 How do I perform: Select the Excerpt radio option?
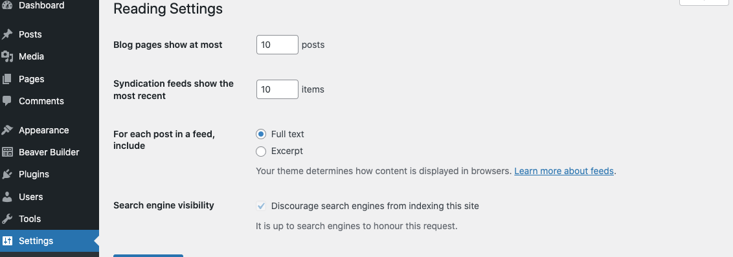click(x=261, y=151)
